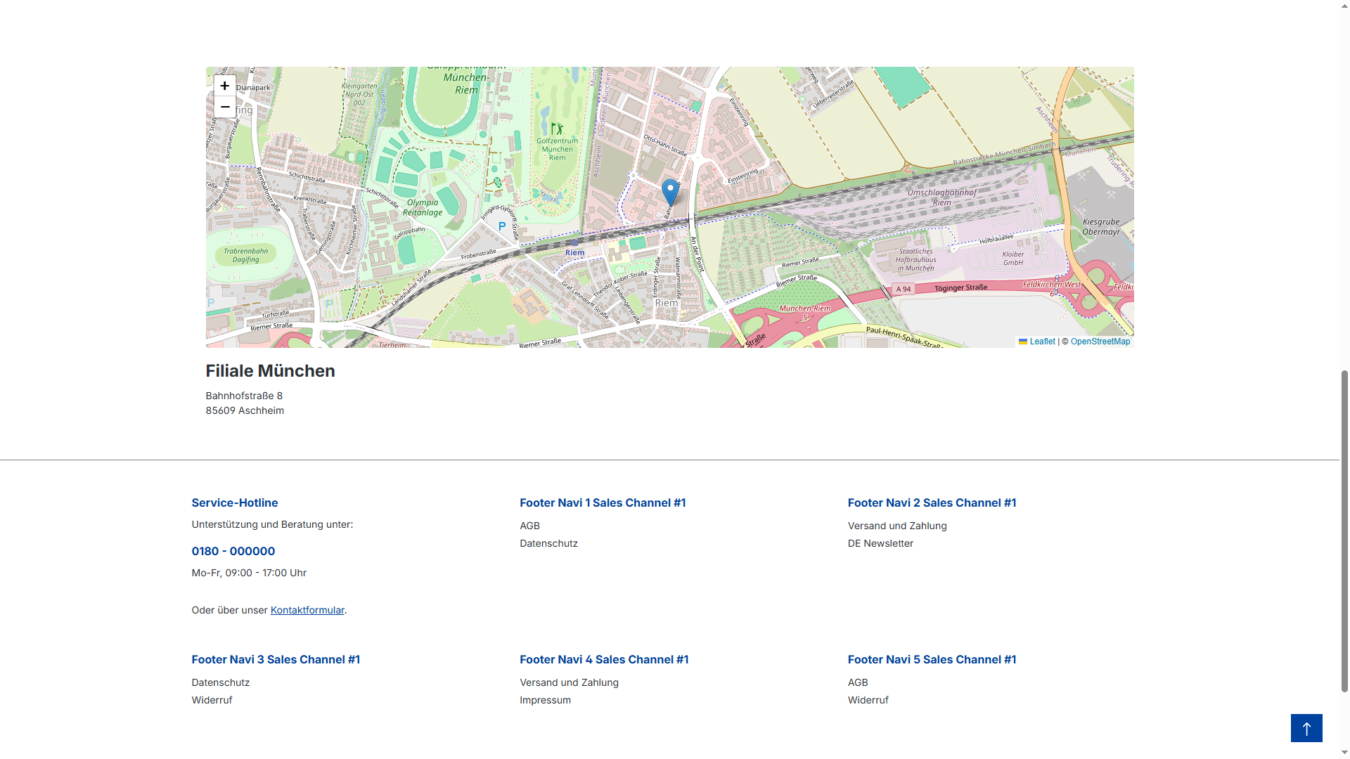
Task: Open Versand und Zahlung under Footer Navi 2
Action: 897,526
